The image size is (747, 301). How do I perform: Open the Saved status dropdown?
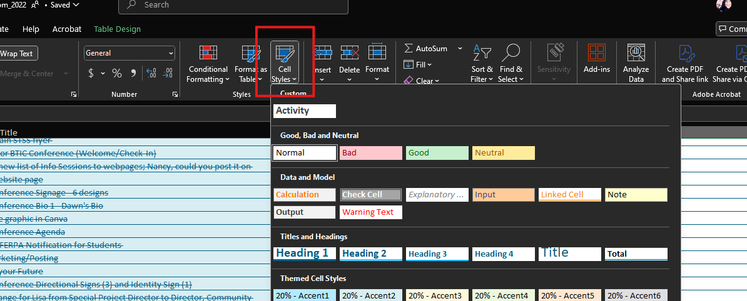point(65,5)
